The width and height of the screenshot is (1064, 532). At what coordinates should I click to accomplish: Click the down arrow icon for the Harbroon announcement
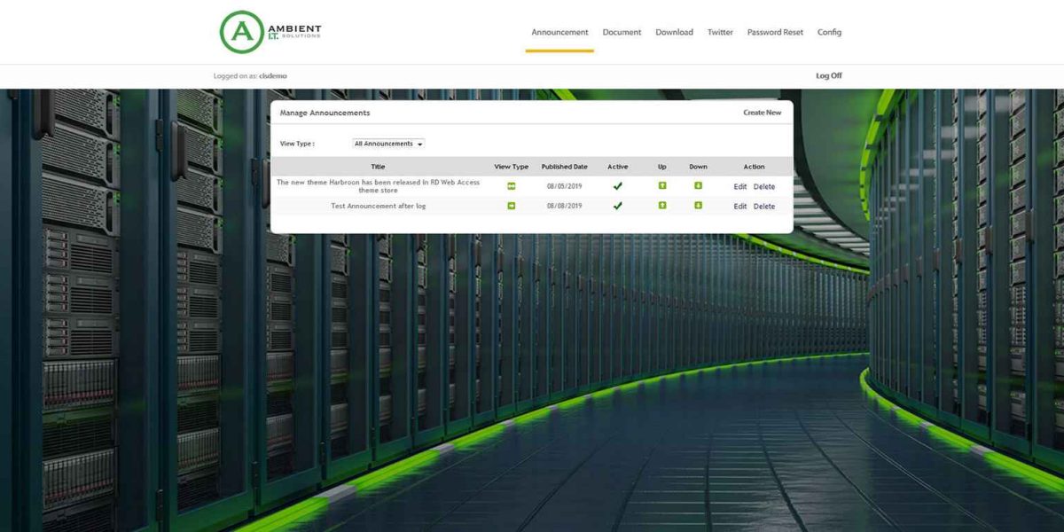(698, 186)
